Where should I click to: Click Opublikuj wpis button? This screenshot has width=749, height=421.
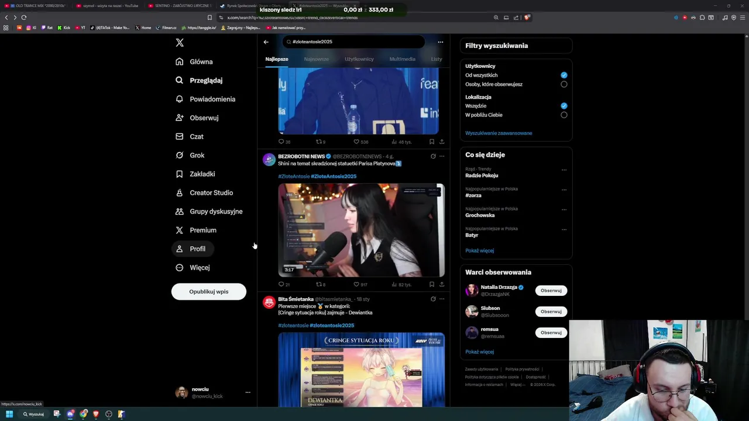pyautogui.click(x=209, y=291)
